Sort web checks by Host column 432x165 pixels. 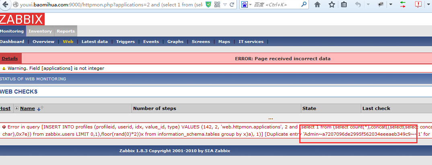(x=5, y=108)
